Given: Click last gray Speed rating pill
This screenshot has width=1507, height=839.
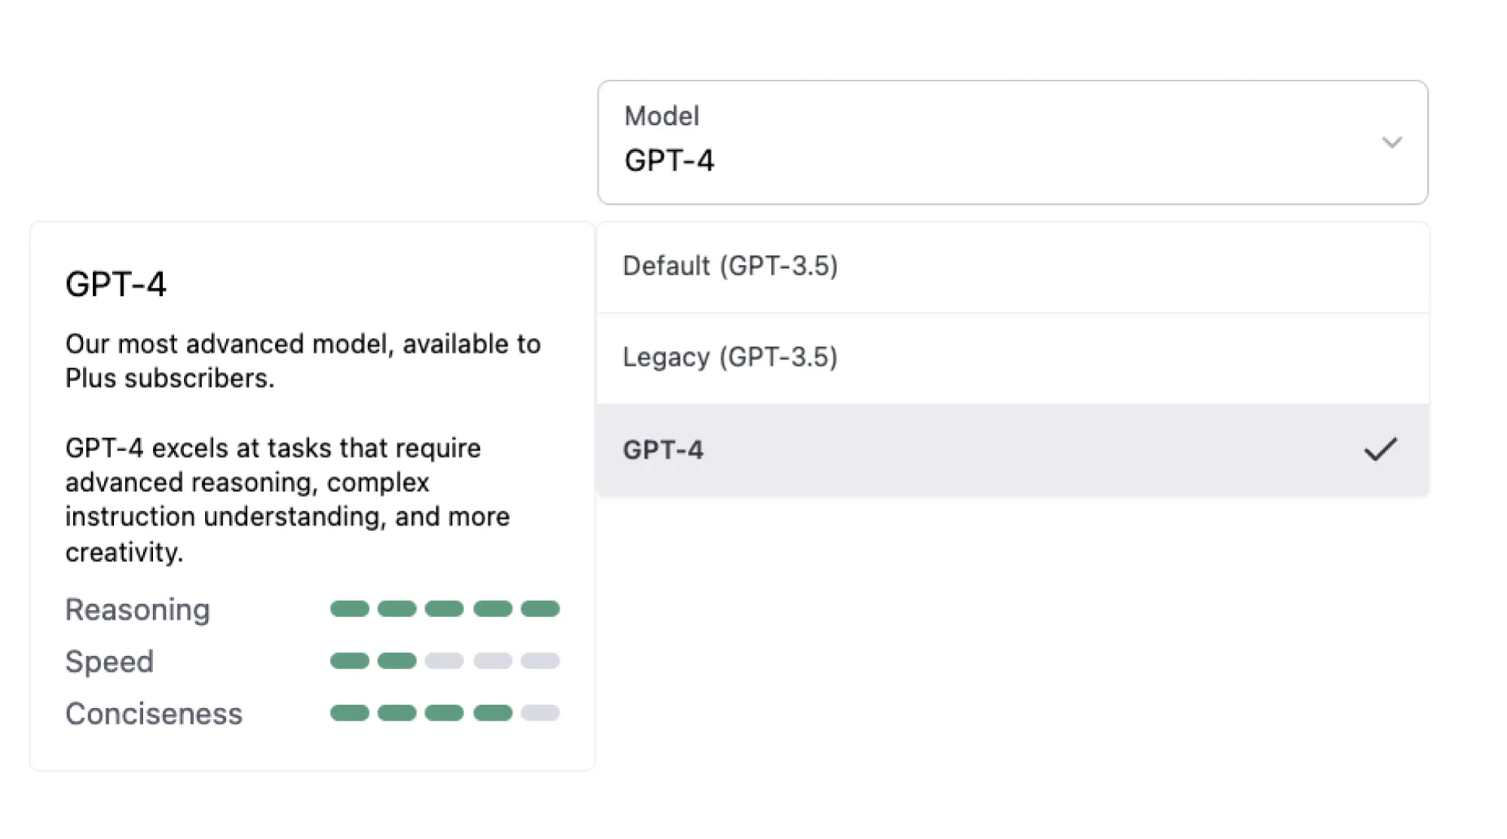Looking at the screenshot, I should 540,661.
